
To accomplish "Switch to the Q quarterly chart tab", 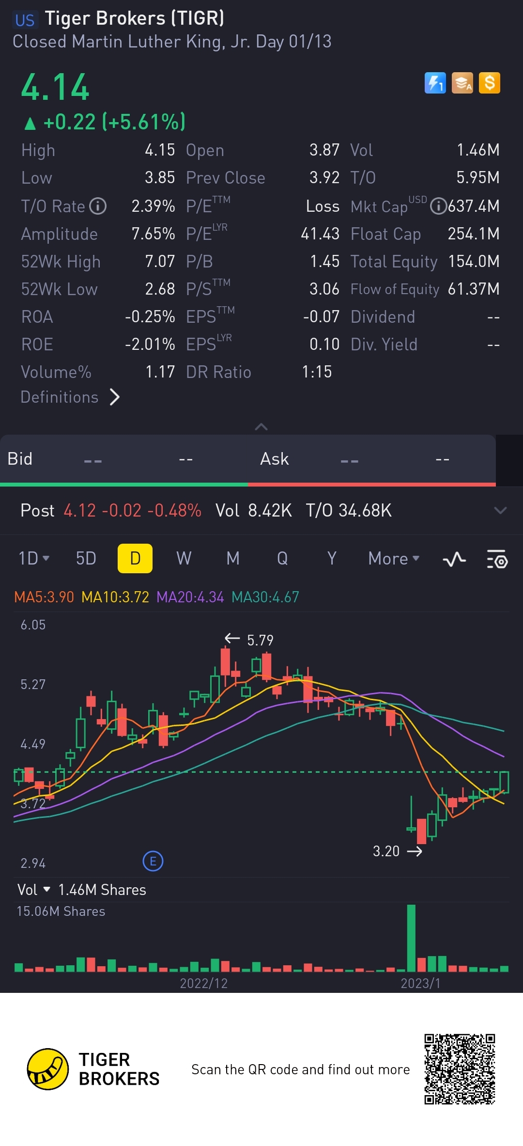I will [x=282, y=558].
